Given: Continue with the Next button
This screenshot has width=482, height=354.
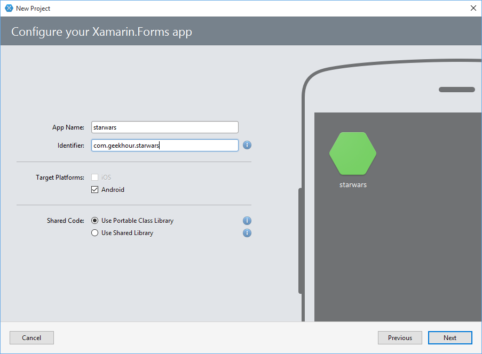Looking at the screenshot, I should pyautogui.click(x=450, y=337).
